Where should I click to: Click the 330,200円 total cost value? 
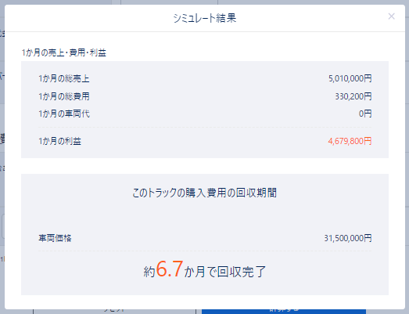pos(353,96)
